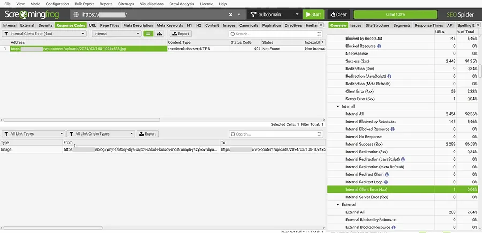Image resolution: width=482 pixels, height=233 pixels.
Task: Open the All Link Types dropdown
Action: 34,134
